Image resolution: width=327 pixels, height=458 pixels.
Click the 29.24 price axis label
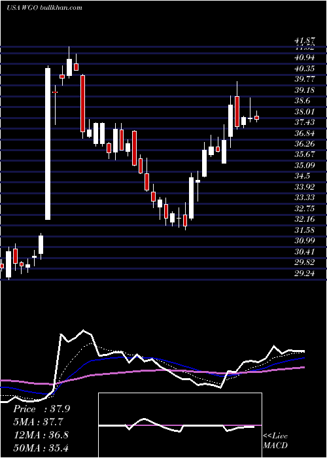coord(305,273)
